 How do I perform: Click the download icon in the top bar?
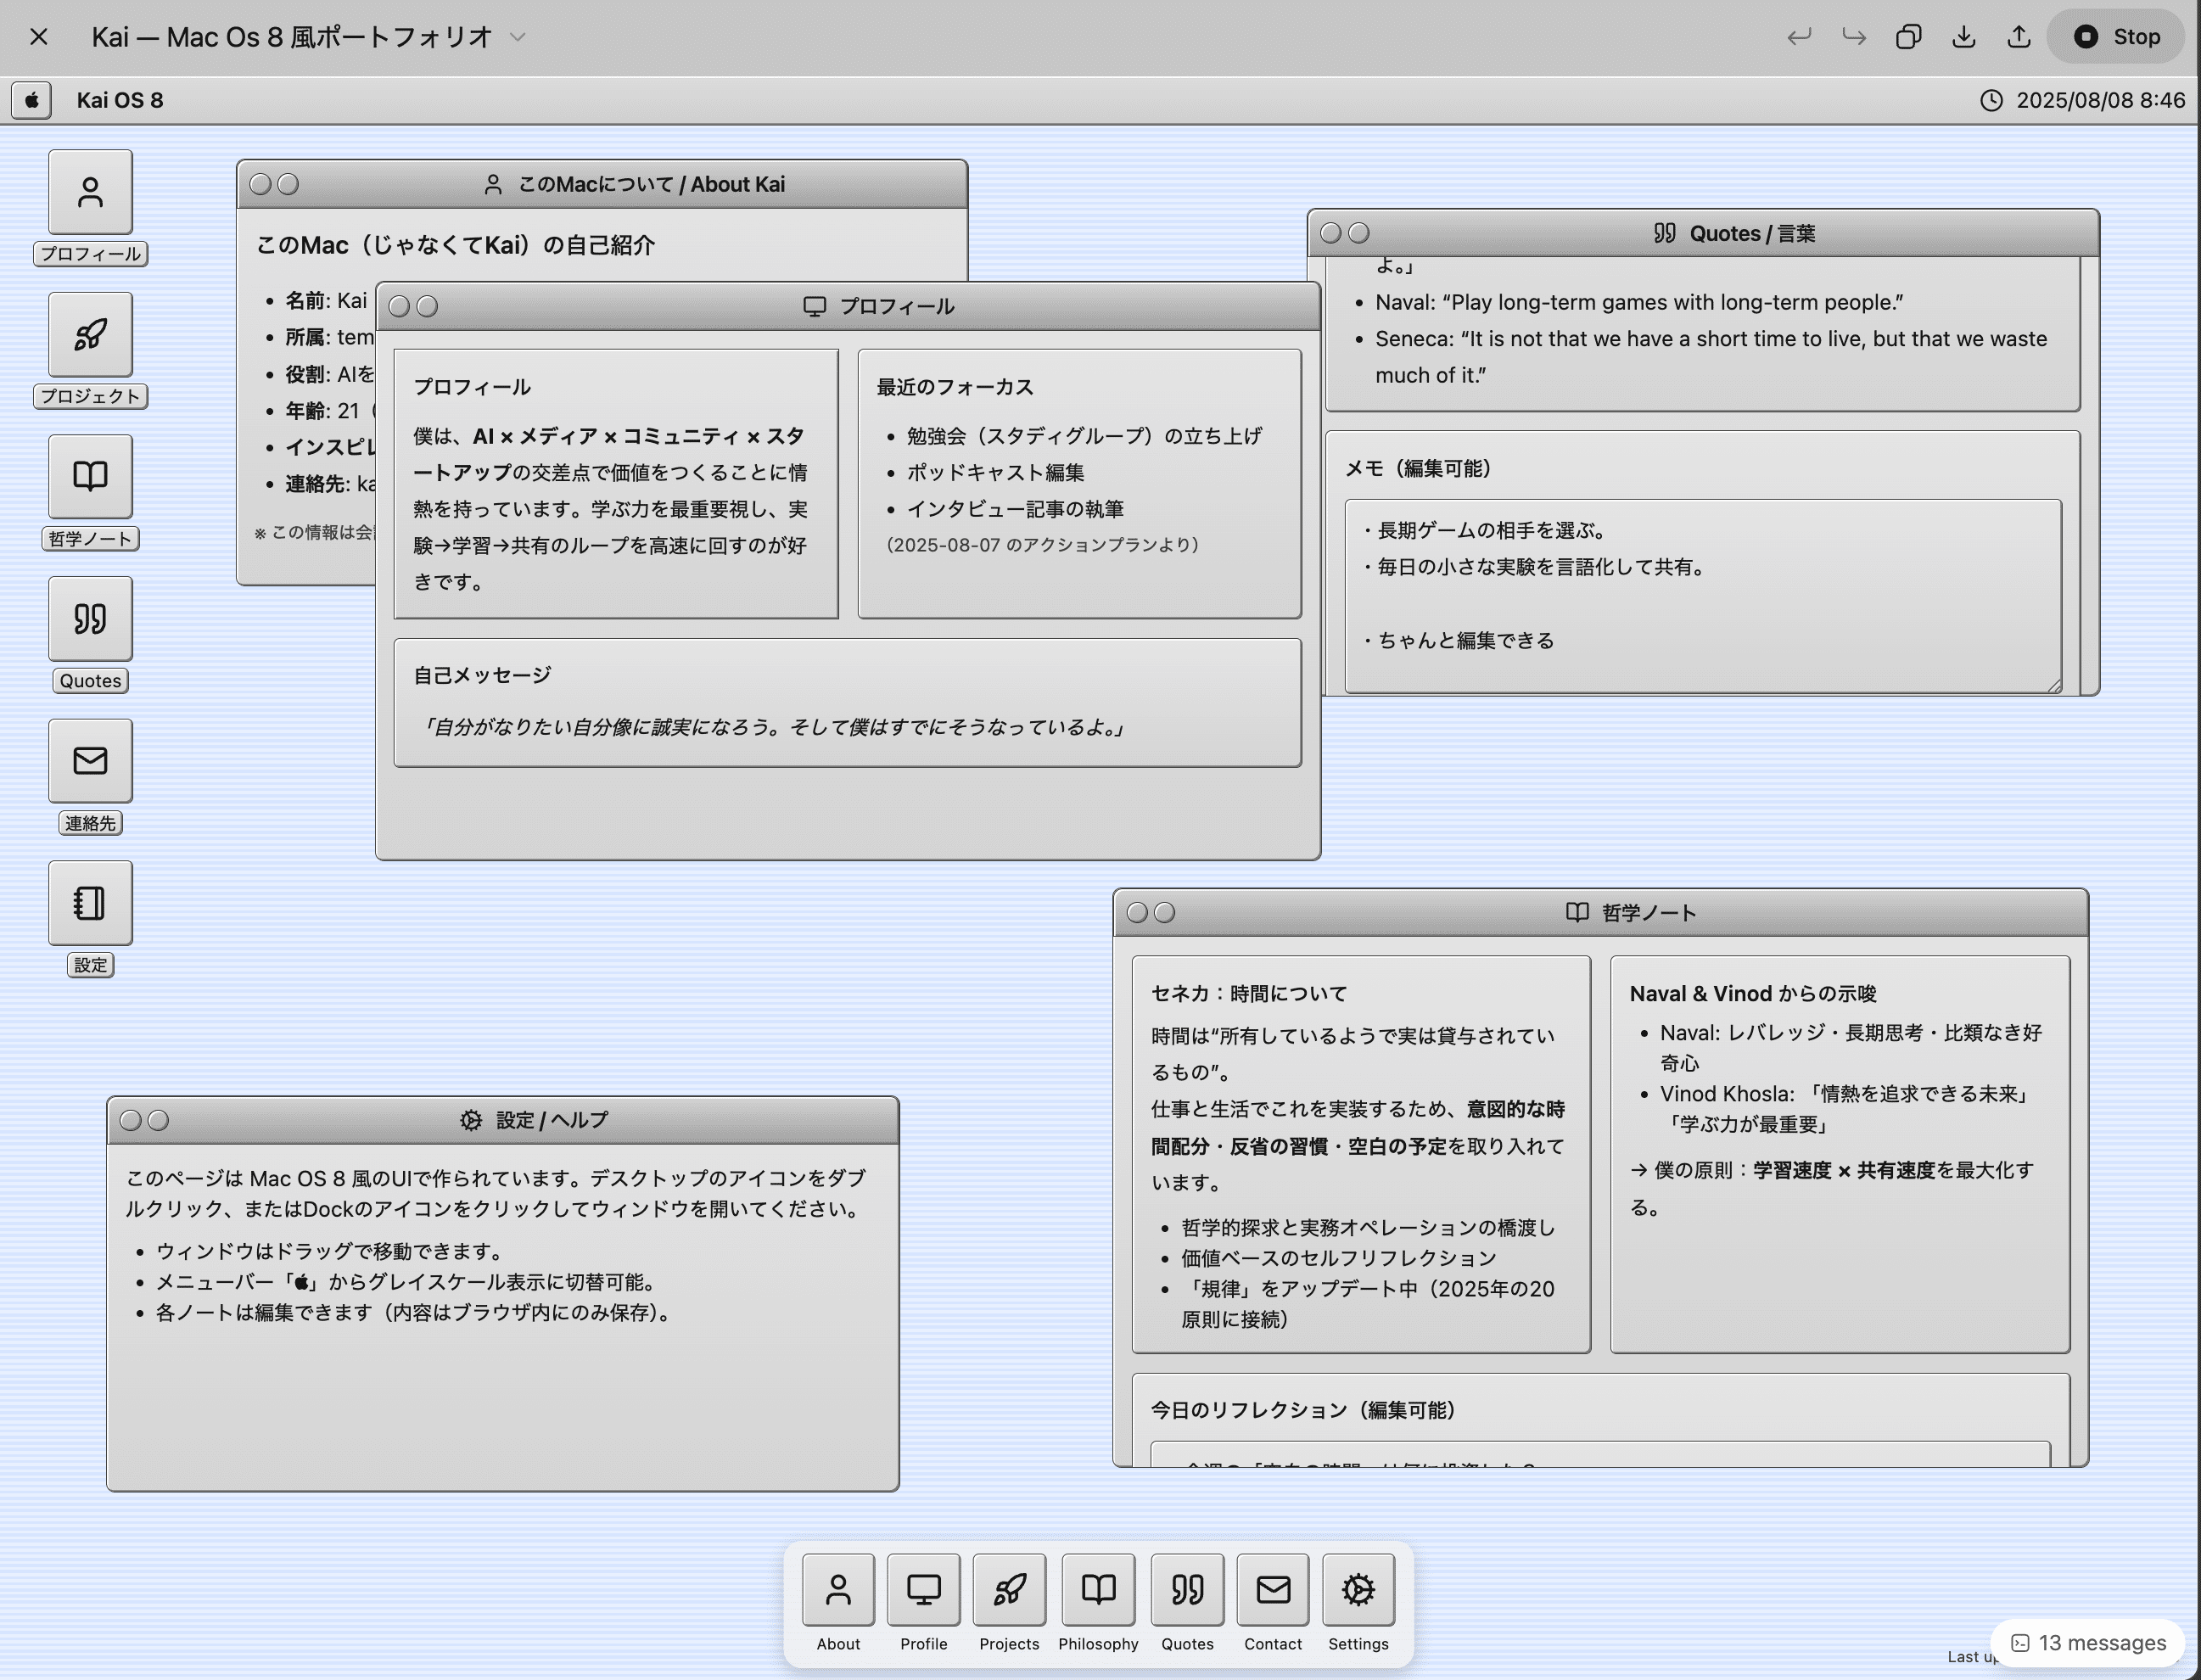click(x=1963, y=37)
